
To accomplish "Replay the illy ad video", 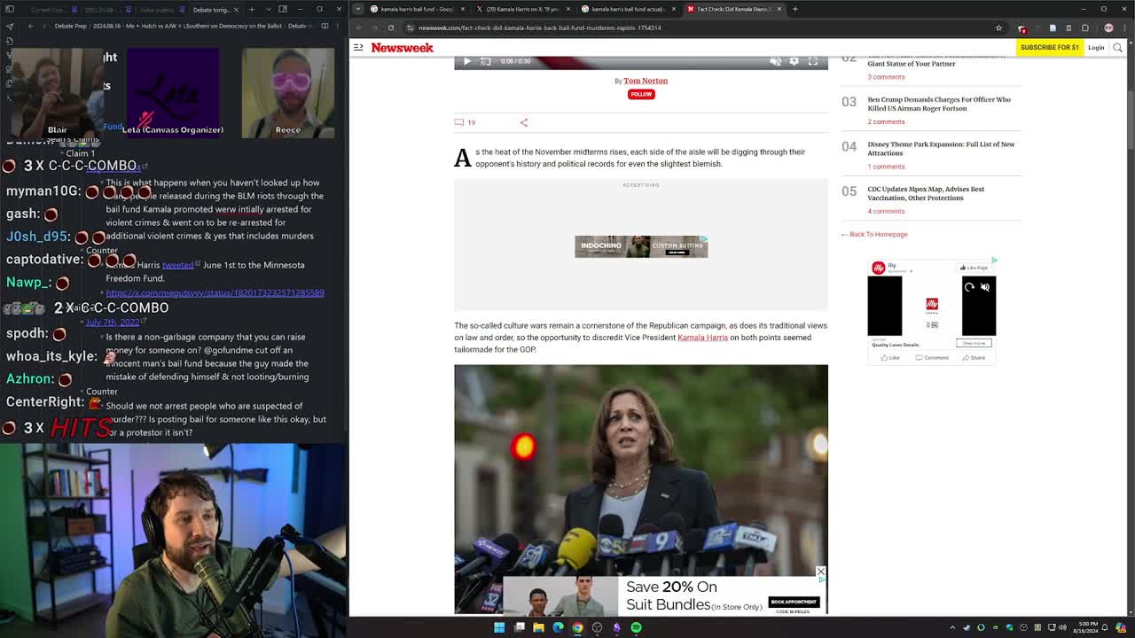I will coord(969,287).
